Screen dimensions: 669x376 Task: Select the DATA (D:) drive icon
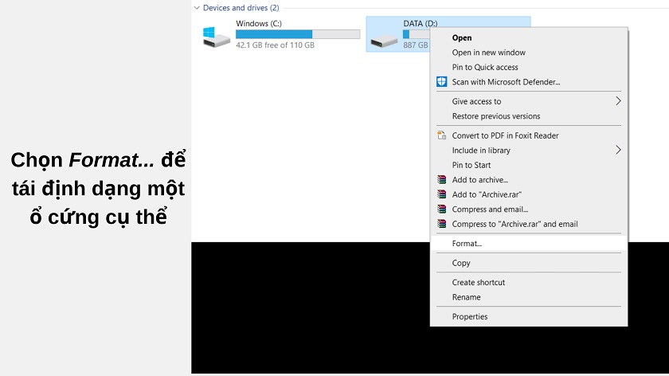384,41
